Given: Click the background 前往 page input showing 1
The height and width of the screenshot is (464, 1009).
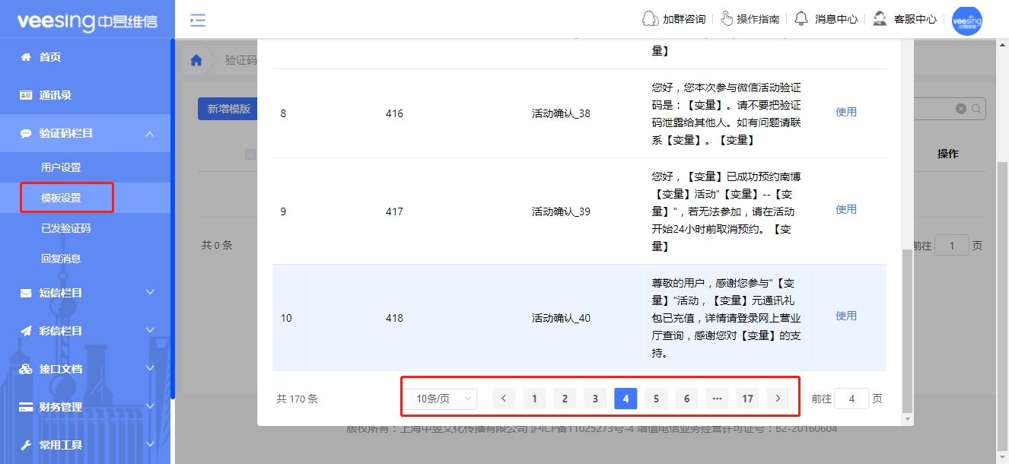Looking at the screenshot, I should click(951, 246).
